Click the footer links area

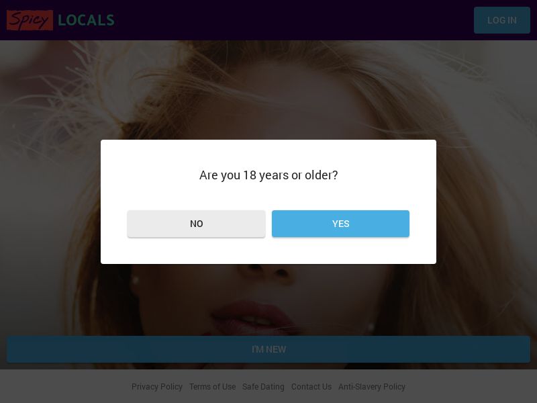point(268,387)
